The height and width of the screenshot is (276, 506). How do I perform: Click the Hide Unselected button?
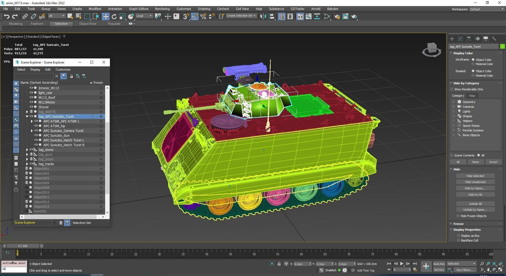pos(475,182)
